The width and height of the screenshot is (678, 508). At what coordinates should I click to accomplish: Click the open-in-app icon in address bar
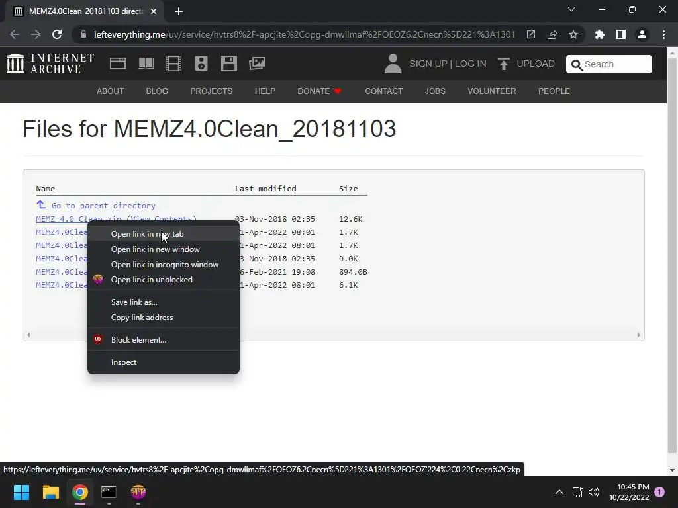tap(531, 34)
